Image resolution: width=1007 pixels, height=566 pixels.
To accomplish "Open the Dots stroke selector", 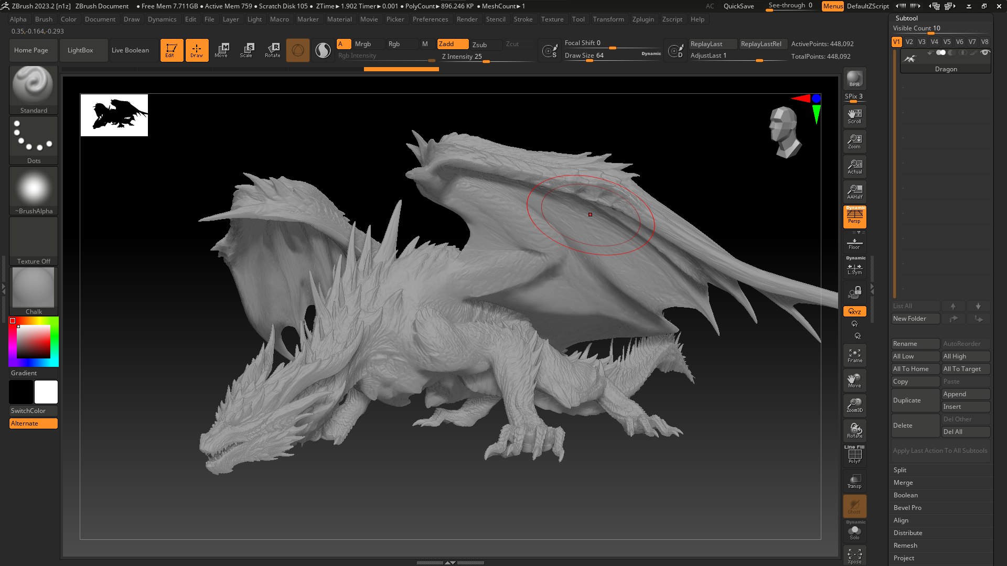I will click(34, 140).
